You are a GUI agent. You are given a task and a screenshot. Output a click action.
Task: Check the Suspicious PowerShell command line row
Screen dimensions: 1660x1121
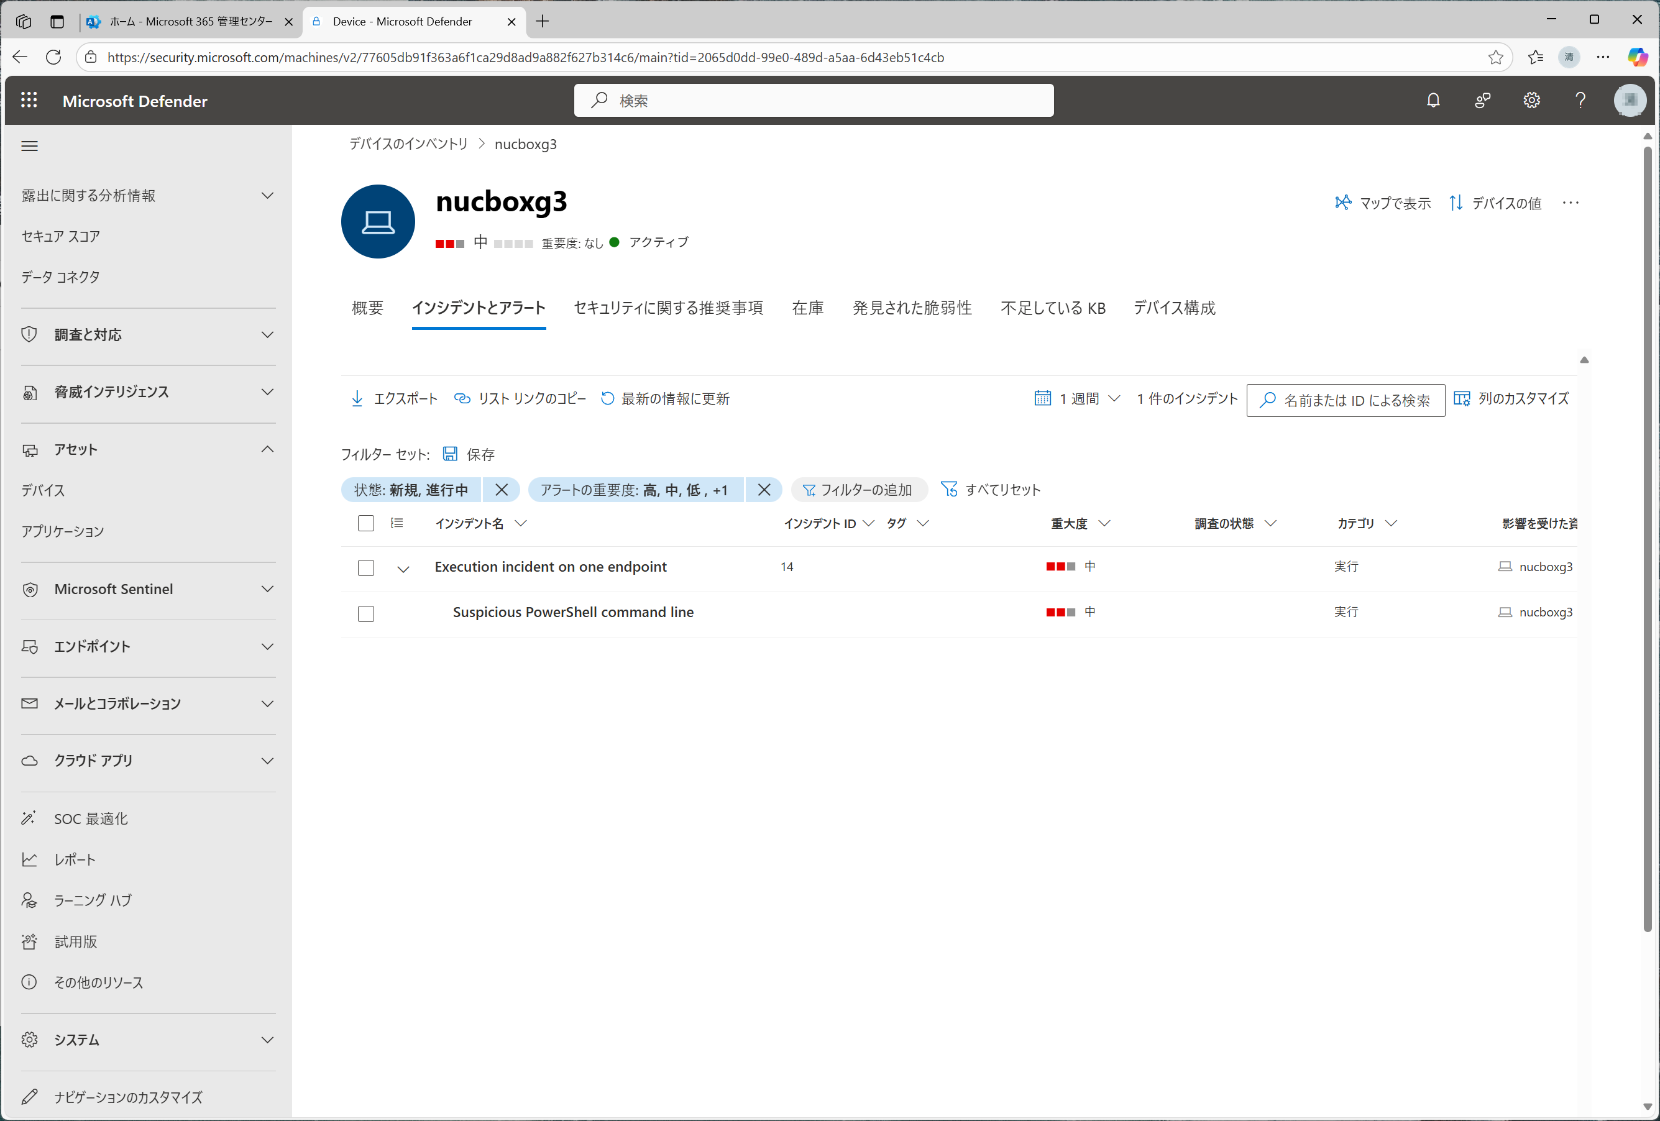365,613
